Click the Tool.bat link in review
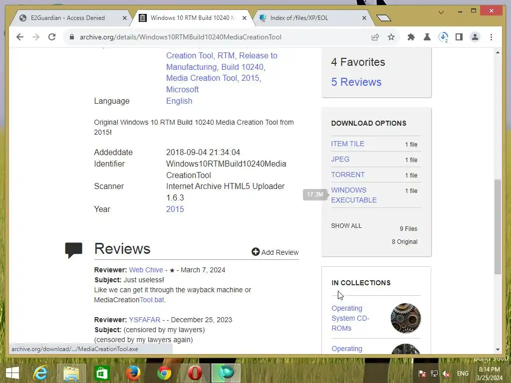The height and width of the screenshot is (383, 511). pos(152,300)
